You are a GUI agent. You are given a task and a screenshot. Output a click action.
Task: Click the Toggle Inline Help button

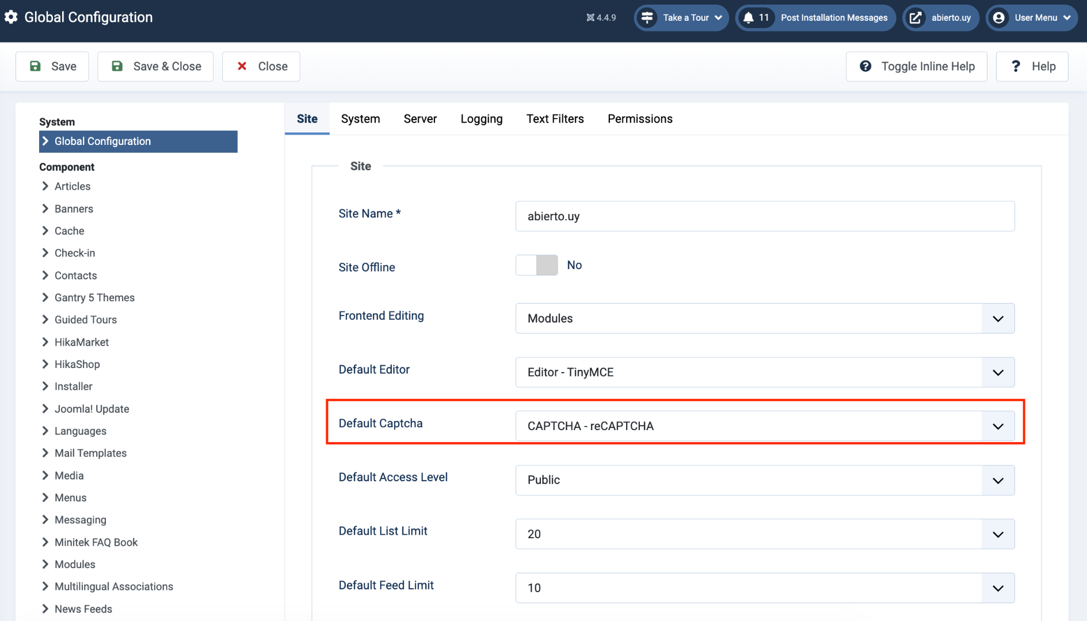917,67
